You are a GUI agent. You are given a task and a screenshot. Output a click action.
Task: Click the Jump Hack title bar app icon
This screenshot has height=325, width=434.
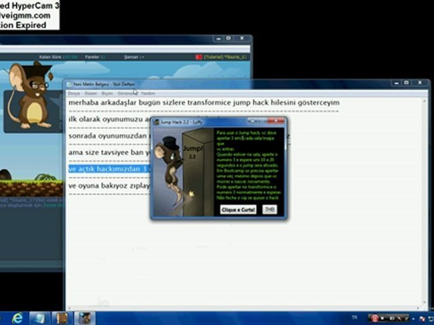[x=156, y=122]
